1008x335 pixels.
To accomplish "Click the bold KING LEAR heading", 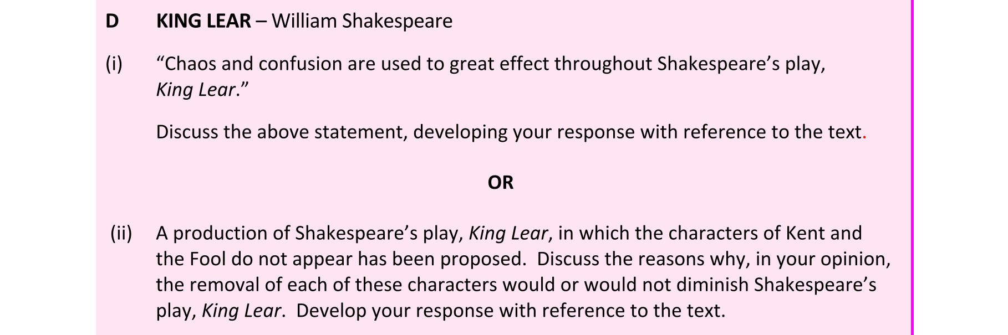I will 203,21.
